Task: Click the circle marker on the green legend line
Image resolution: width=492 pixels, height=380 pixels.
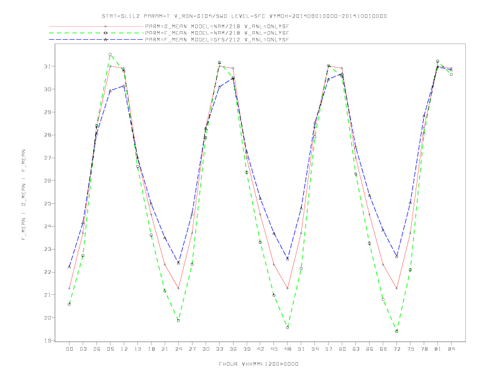Action: tap(106, 33)
